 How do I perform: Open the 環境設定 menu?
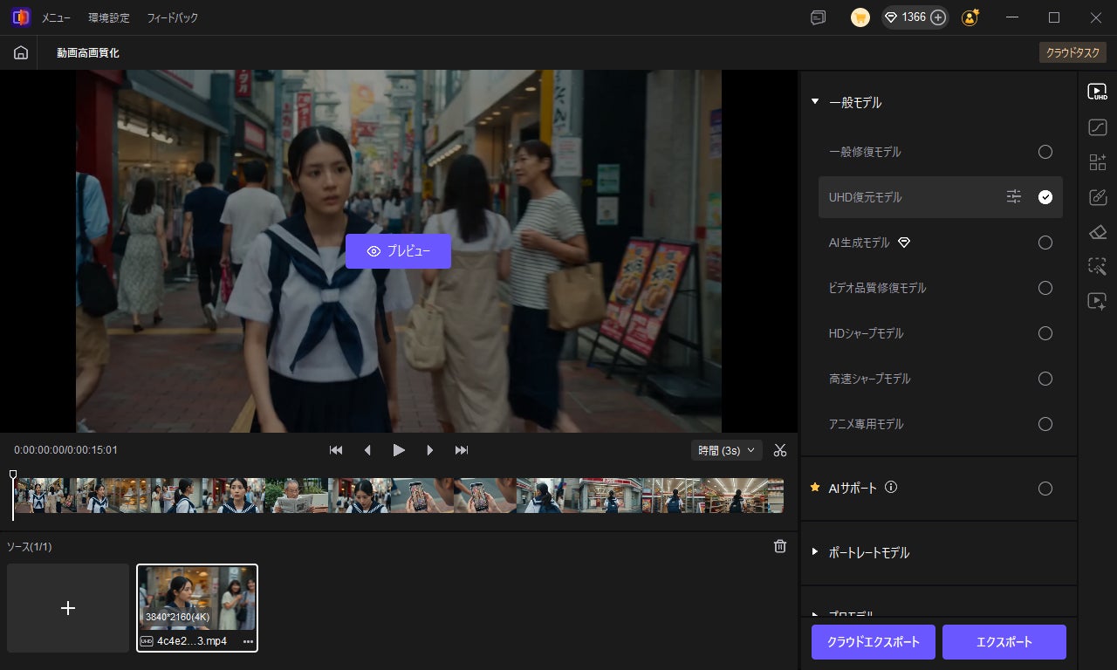109,17
